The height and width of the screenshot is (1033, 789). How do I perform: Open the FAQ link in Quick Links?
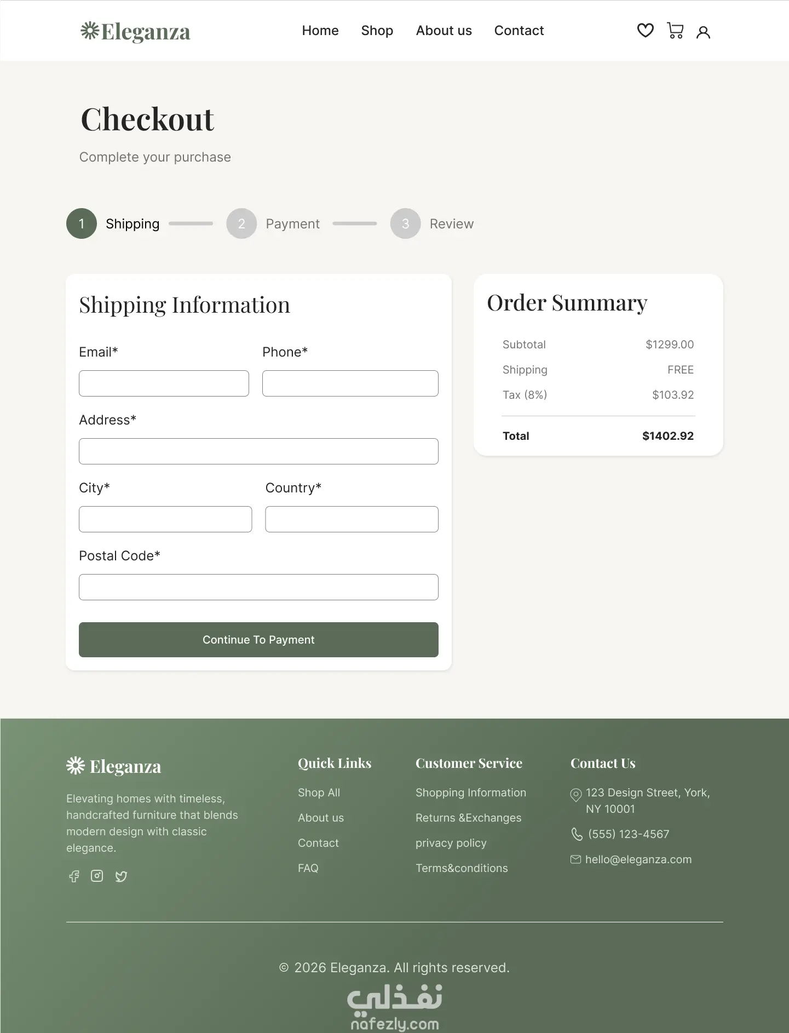click(308, 868)
